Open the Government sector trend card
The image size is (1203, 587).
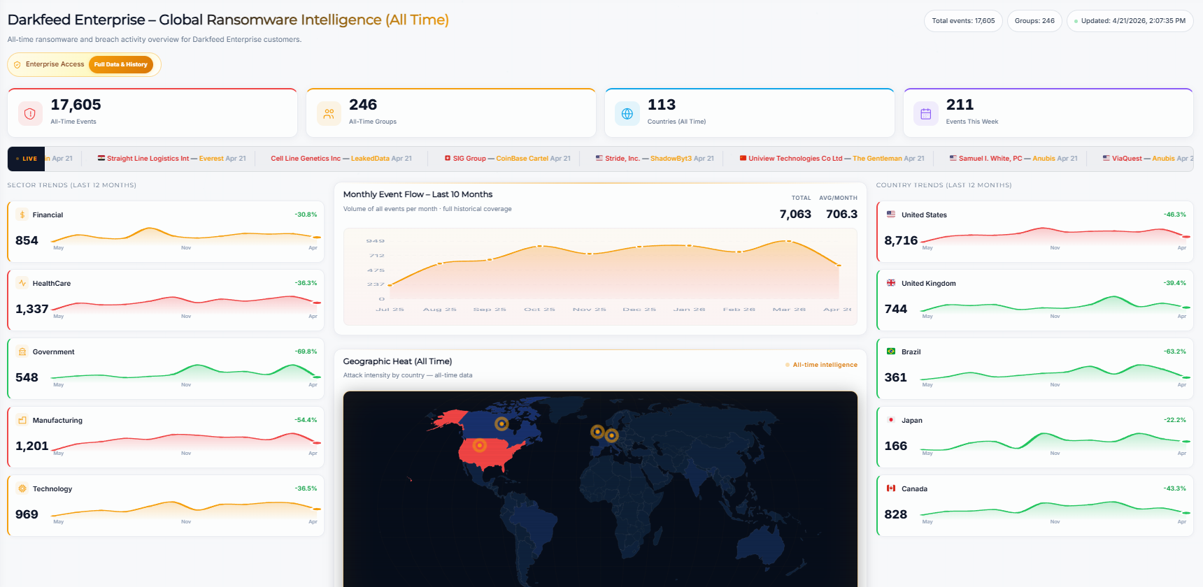[x=166, y=368]
